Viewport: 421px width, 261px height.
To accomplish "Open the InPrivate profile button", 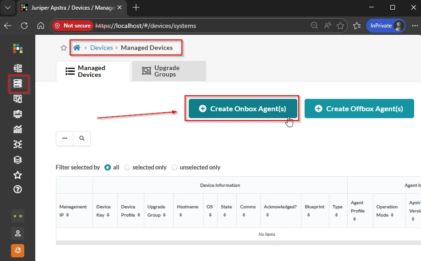I will point(386,26).
